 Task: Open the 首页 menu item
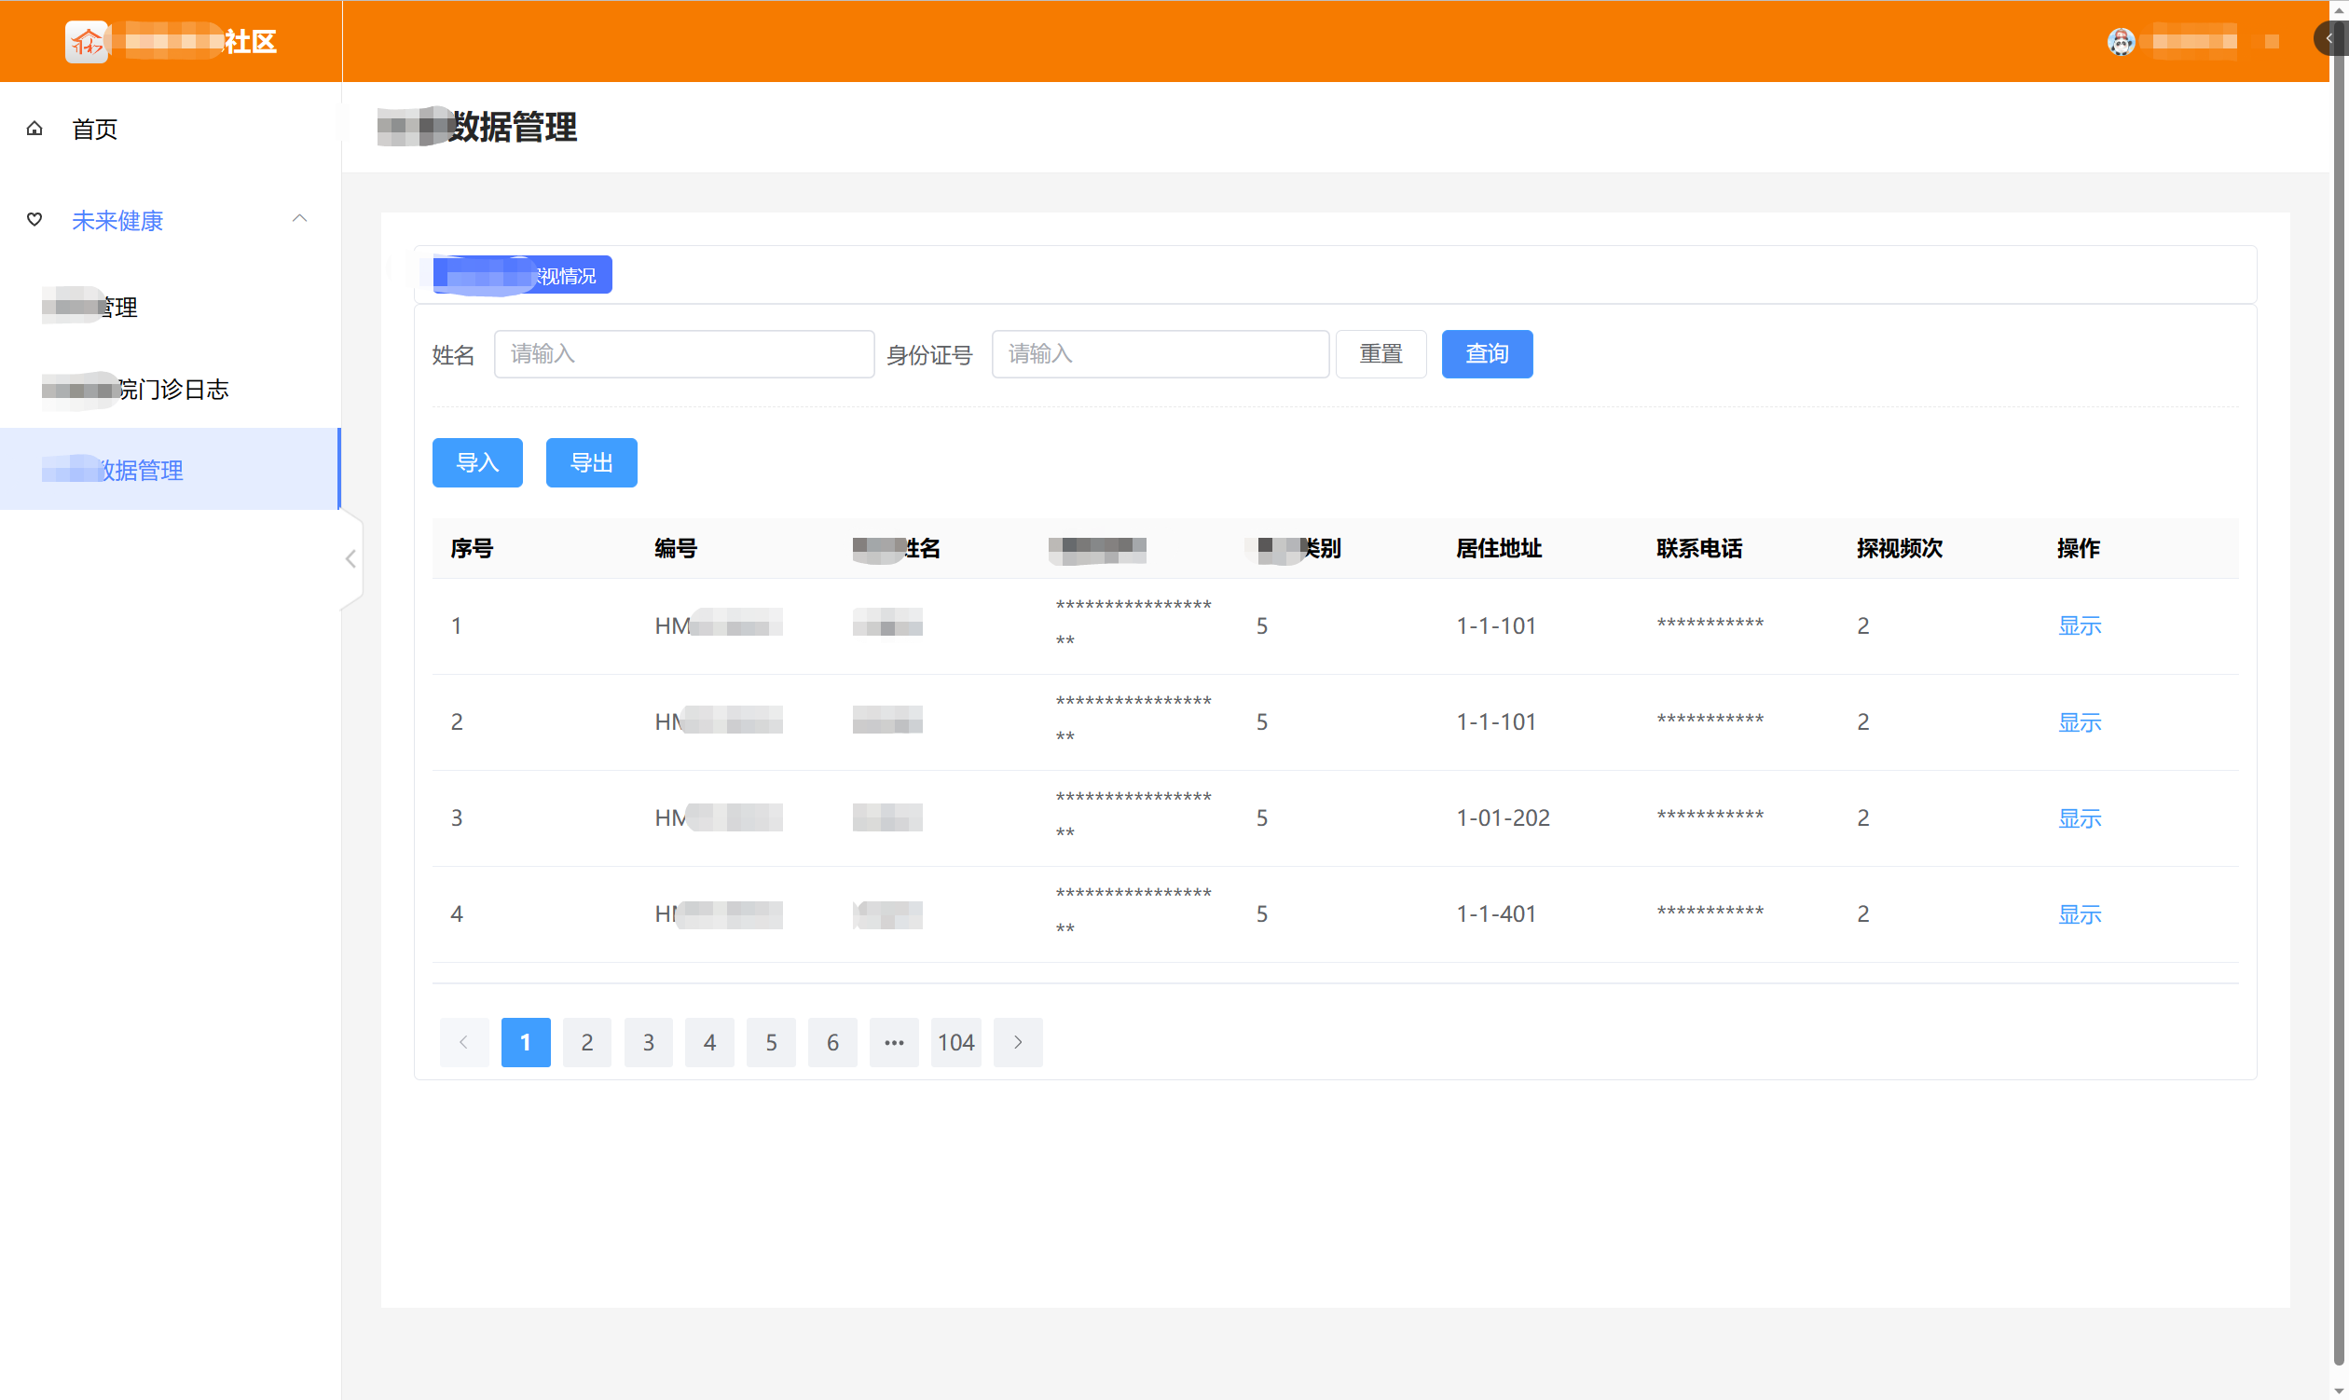(171, 129)
